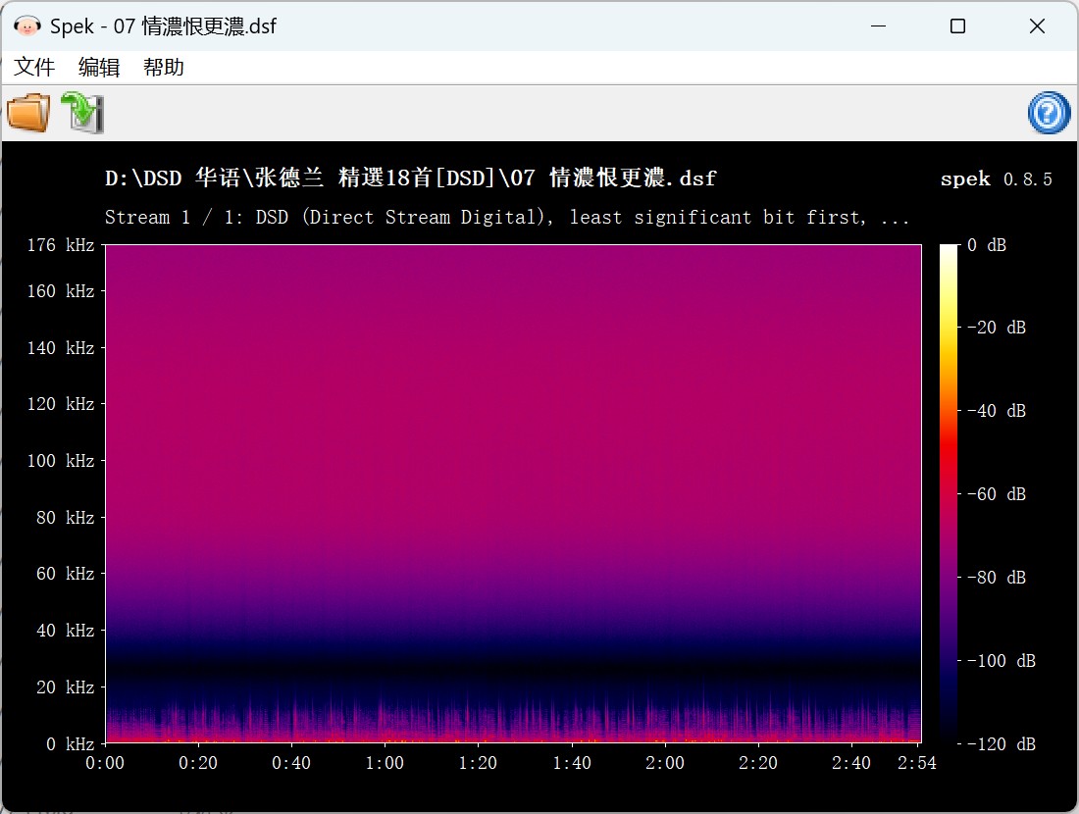Click the 140 kHz frequency label
Image resolution: width=1079 pixels, height=814 pixels.
[61, 348]
